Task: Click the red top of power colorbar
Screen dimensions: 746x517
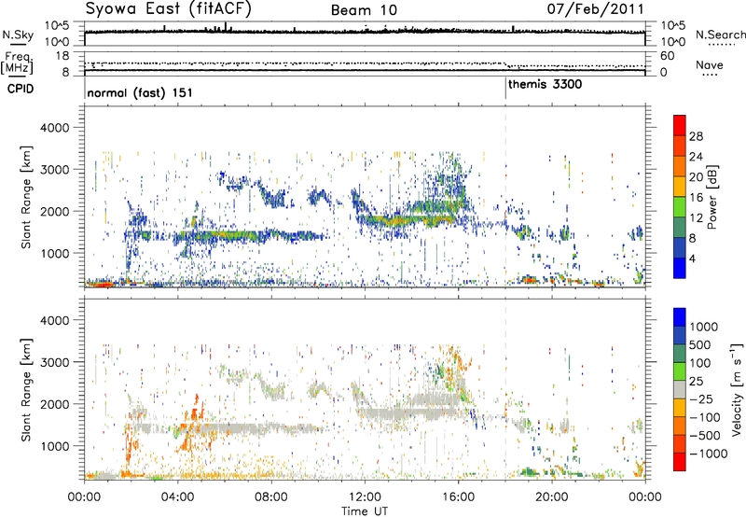Action: [x=680, y=123]
